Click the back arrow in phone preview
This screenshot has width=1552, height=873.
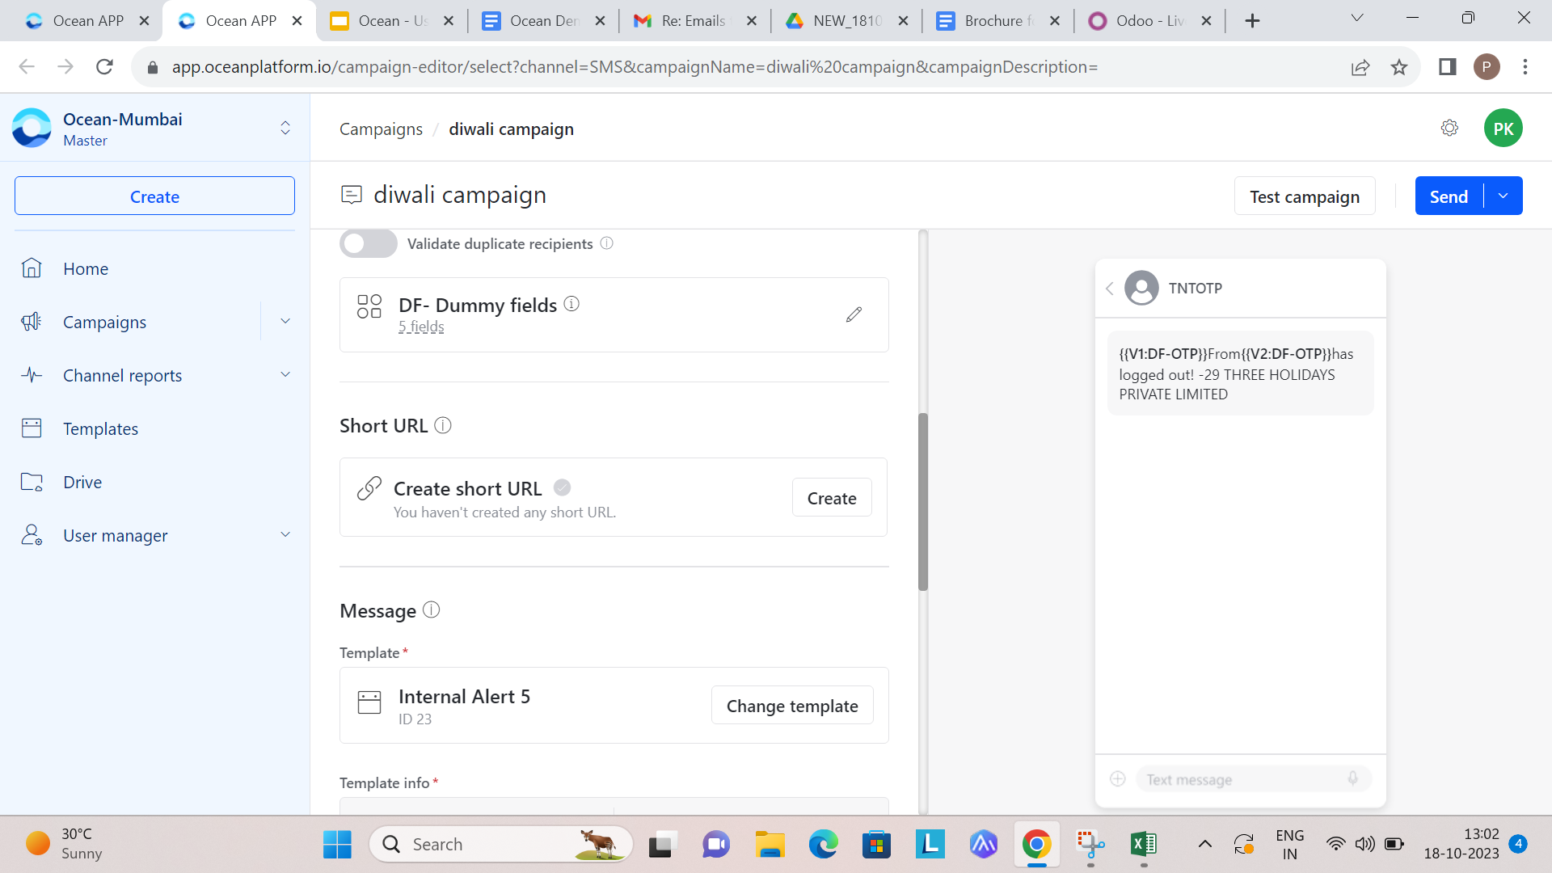[1110, 289]
